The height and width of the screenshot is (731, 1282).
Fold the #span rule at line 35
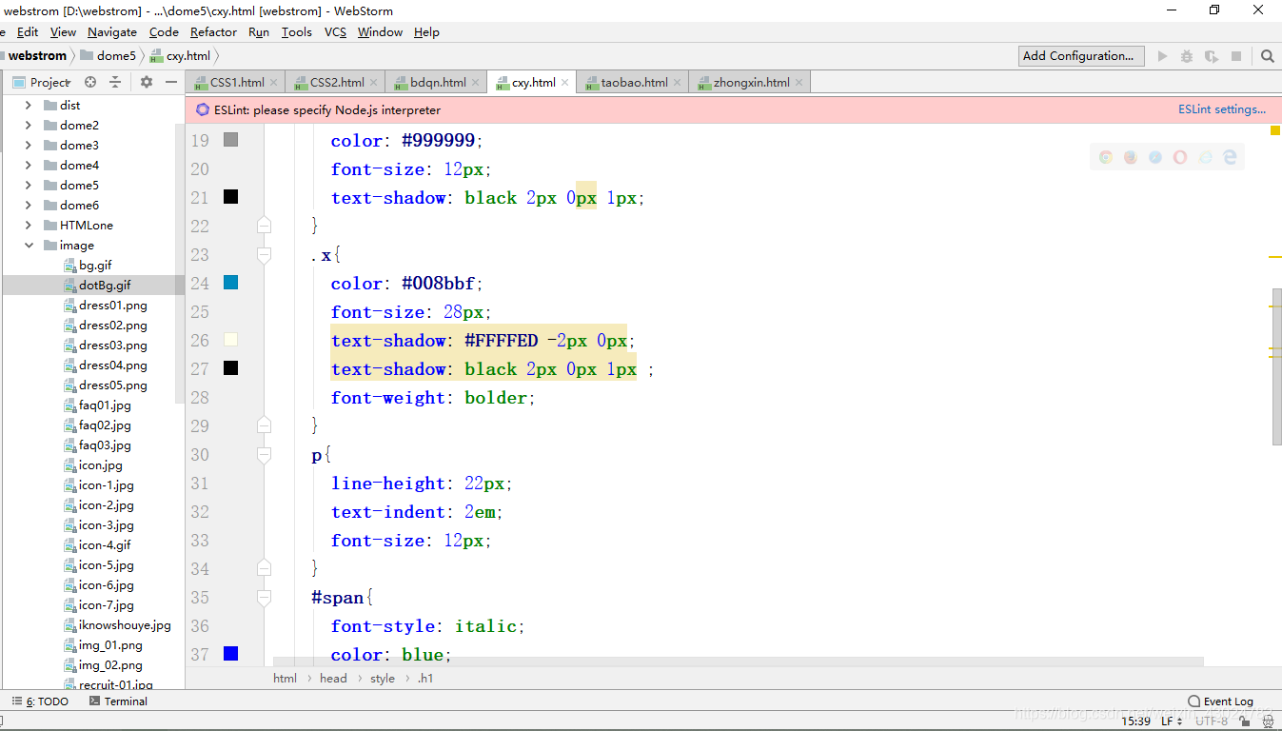click(264, 598)
